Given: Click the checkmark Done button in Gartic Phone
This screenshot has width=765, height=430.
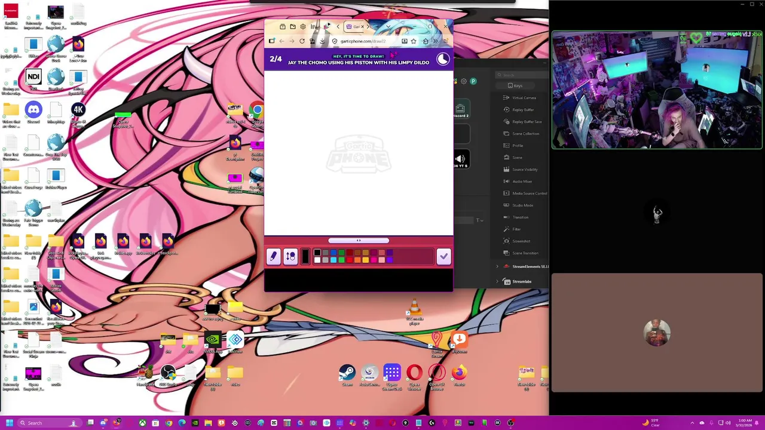Looking at the screenshot, I should pyautogui.click(x=443, y=256).
